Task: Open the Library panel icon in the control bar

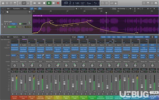Action: [x=3, y=3]
